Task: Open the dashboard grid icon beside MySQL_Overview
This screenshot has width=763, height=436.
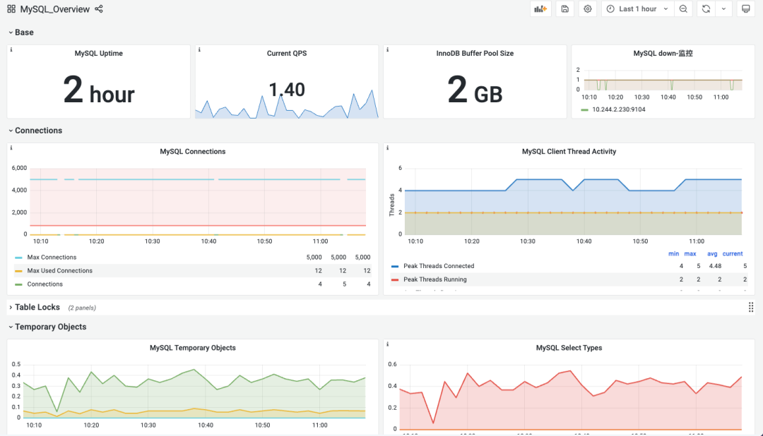Action: [x=11, y=9]
